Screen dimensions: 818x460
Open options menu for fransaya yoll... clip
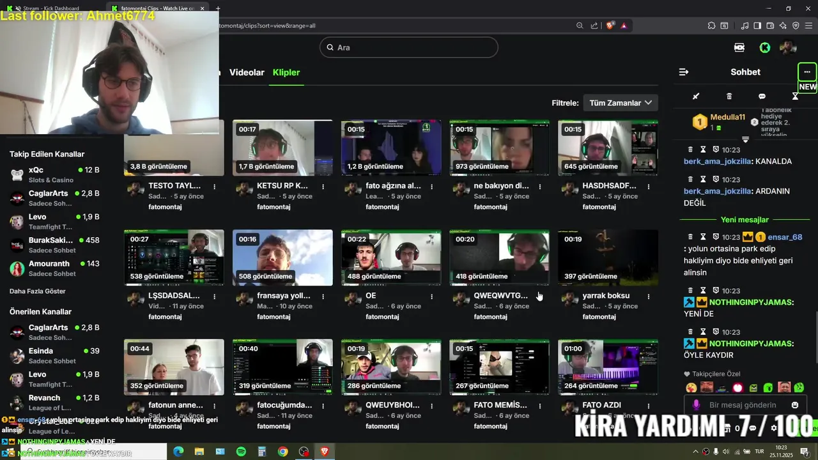(x=323, y=296)
